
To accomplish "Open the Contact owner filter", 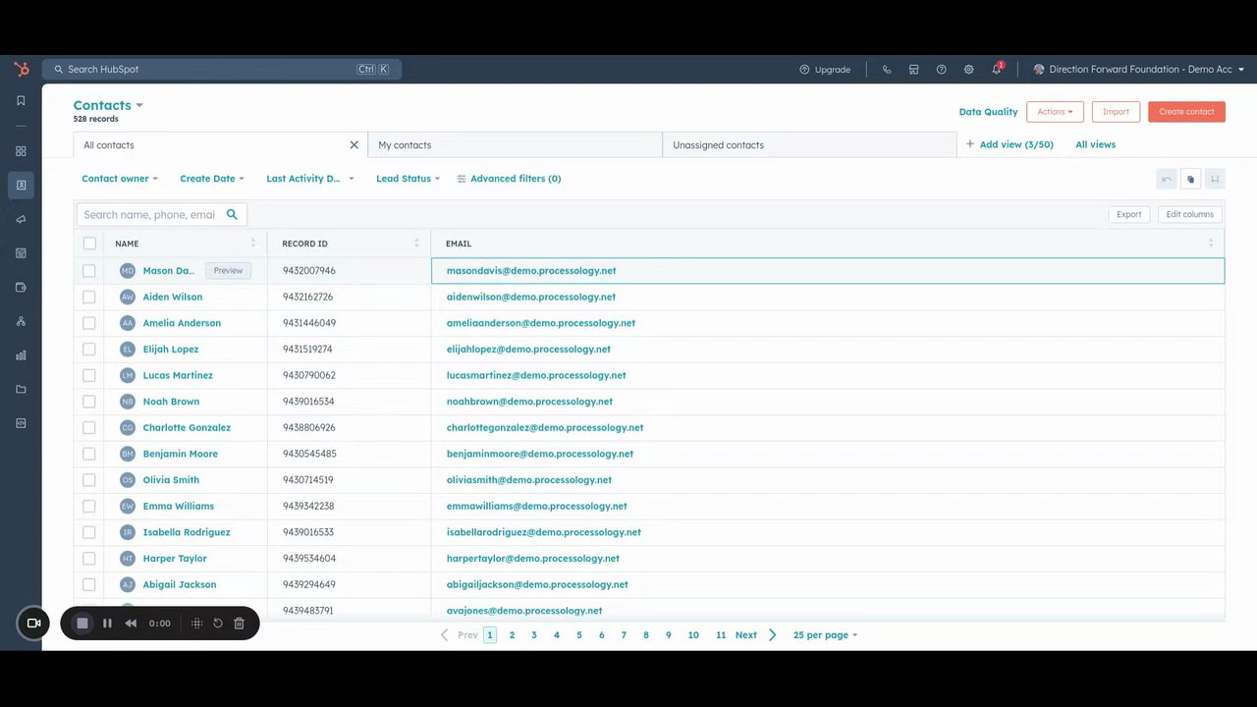I will 120,179.
